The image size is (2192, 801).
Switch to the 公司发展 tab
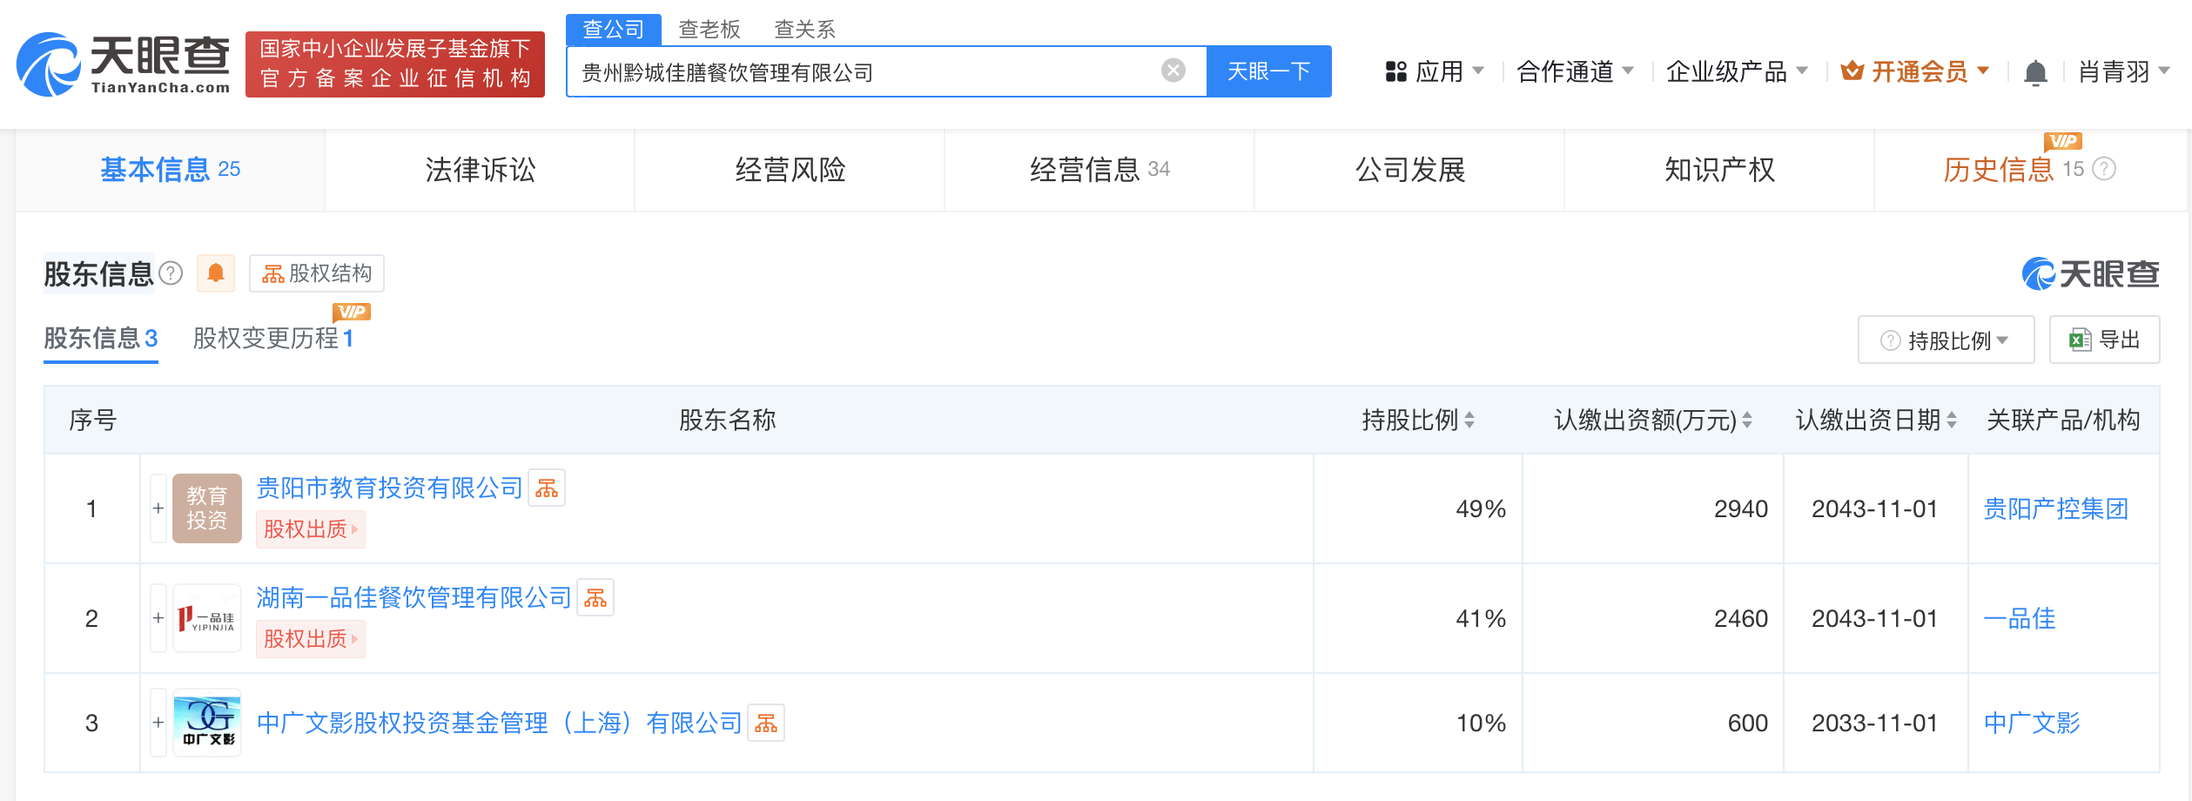click(1409, 170)
